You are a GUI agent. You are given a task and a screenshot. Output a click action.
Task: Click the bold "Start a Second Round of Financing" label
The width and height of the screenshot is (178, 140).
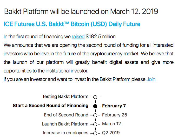click(x=50, y=106)
